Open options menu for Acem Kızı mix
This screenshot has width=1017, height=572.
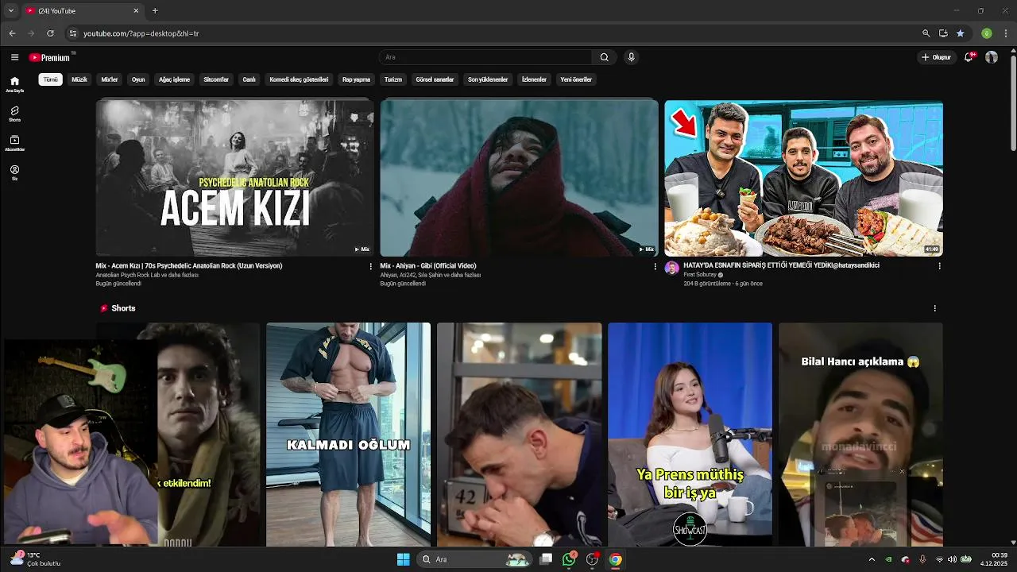370,266
